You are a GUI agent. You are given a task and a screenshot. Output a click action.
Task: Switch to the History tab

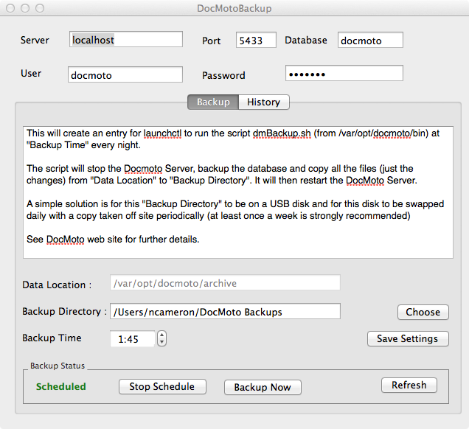(264, 102)
